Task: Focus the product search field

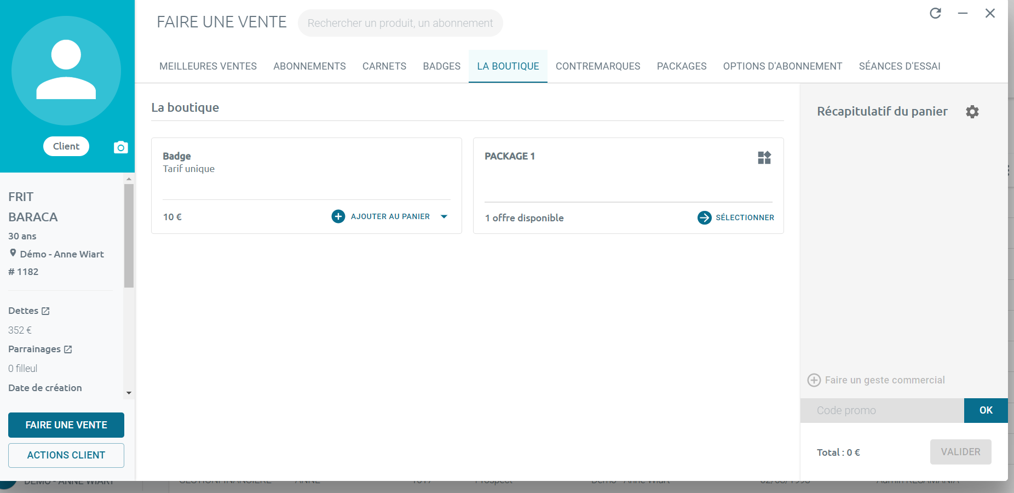Action: click(400, 23)
